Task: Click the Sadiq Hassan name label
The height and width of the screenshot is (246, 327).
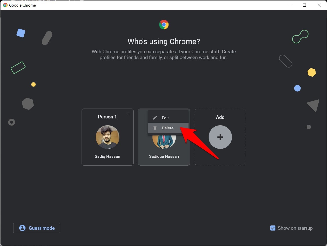Action: [107, 156]
